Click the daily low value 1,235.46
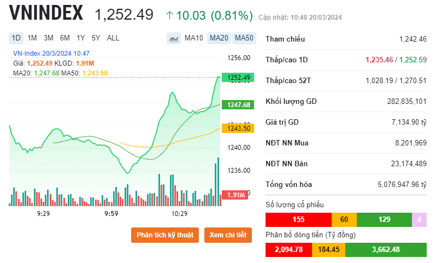 click(x=379, y=60)
